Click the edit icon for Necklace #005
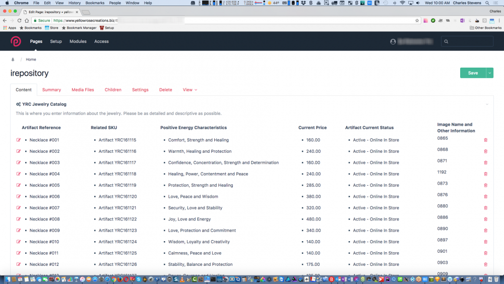 [x=19, y=185]
